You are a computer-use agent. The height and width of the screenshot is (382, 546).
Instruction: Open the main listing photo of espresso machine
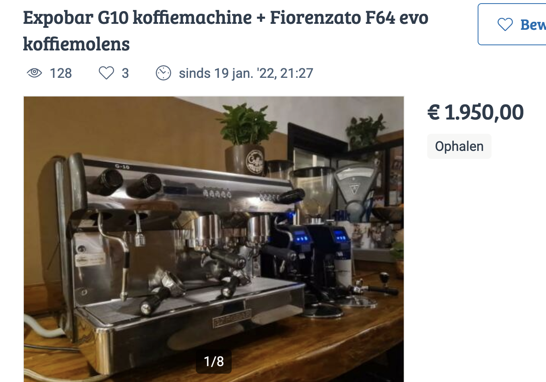pyautogui.click(x=214, y=239)
